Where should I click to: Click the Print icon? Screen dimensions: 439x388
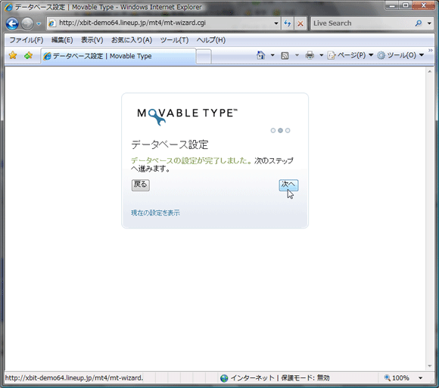pyautogui.click(x=310, y=55)
